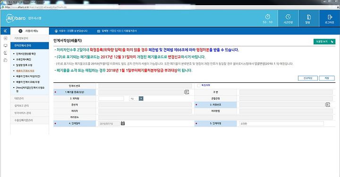Viewport: 340px width, 177px height.
Task: Click the third icon in left strip below monitor
Action: point(5,53)
